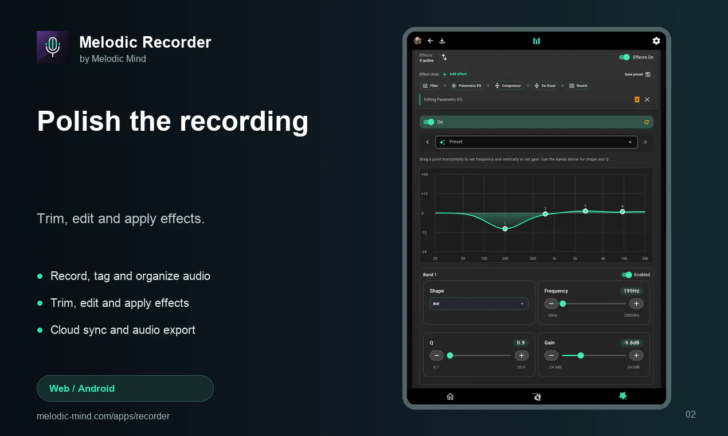This screenshot has width=728, height=436.
Task: Decrease Q with minus button
Action: 436,356
